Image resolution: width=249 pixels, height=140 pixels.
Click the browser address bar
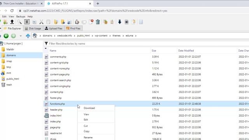[x=95, y=11]
